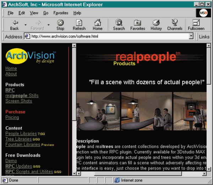
Task: Open the Screen Shots link
Action: pyautogui.click(x=19, y=101)
